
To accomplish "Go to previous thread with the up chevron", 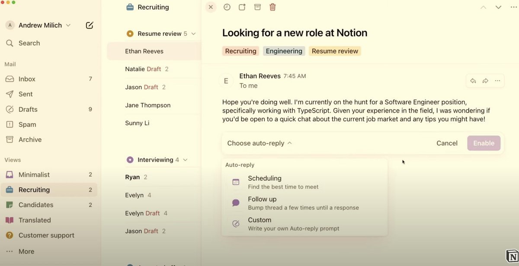I will pyautogui.click(x=484, y=7).
